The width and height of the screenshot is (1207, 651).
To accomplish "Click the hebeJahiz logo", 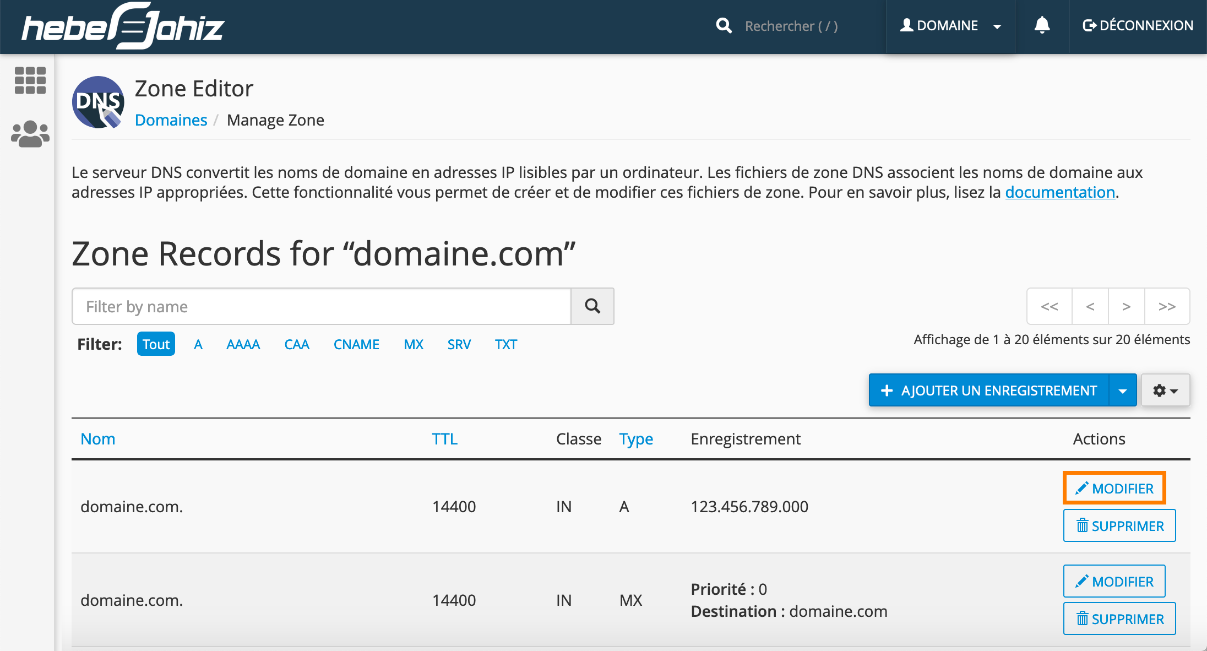I will point(123,26).
